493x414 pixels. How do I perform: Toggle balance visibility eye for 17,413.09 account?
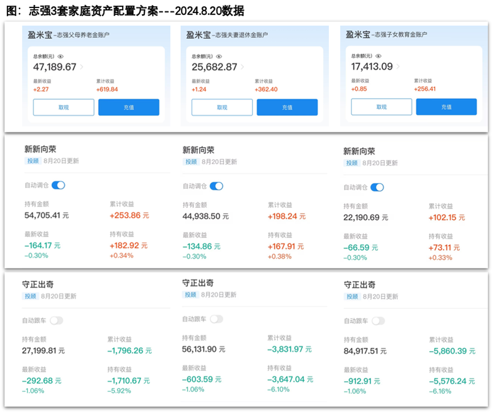[x=378, y=56]
